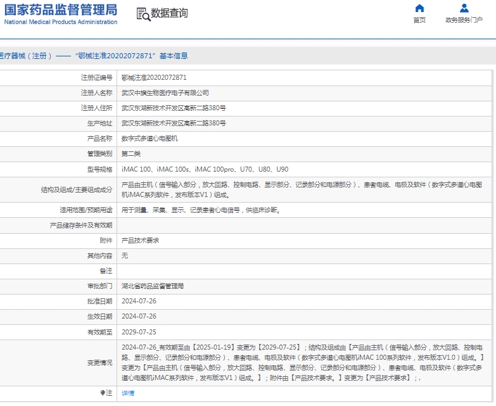Click other content value 无
The height and width of the screenshot is (406, 496).
pyautogui.click(x=125, y=255)
